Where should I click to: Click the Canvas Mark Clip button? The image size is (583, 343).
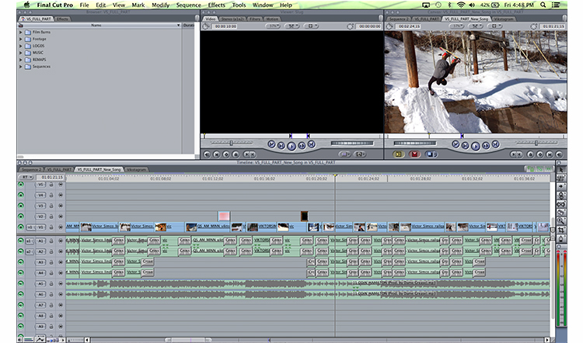[550, 154]
